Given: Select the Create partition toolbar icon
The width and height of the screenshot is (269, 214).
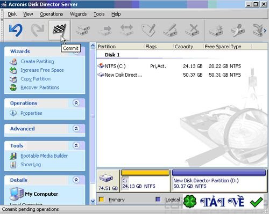Looking at the screenshot, I should [216, 31].
